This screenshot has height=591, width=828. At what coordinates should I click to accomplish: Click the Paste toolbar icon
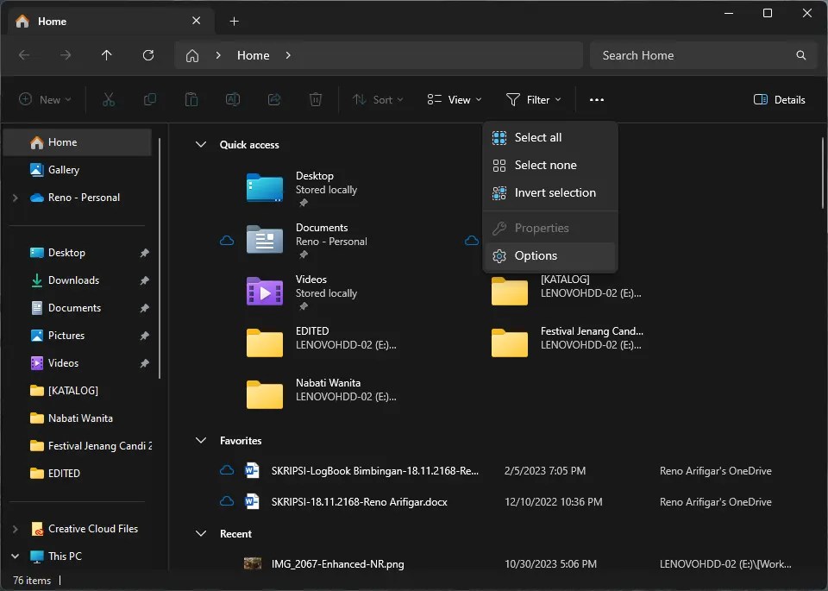pos(191,99)
